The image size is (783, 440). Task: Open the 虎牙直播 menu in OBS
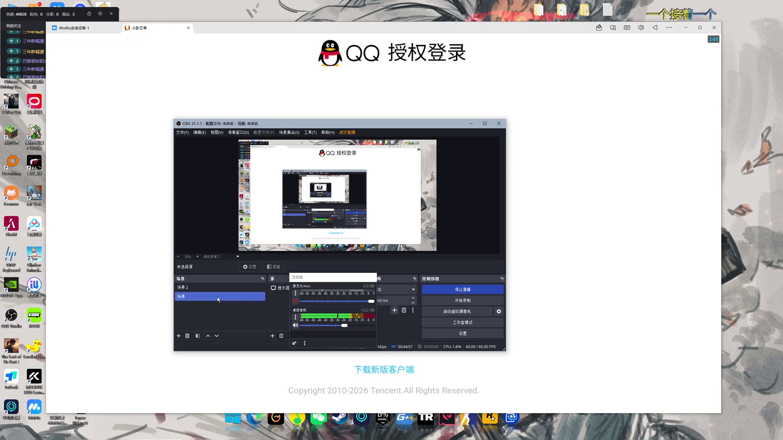347,132
